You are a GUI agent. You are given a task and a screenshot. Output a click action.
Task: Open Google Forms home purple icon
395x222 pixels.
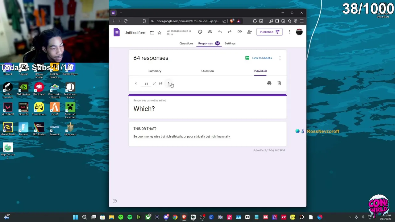click(117, 32)
